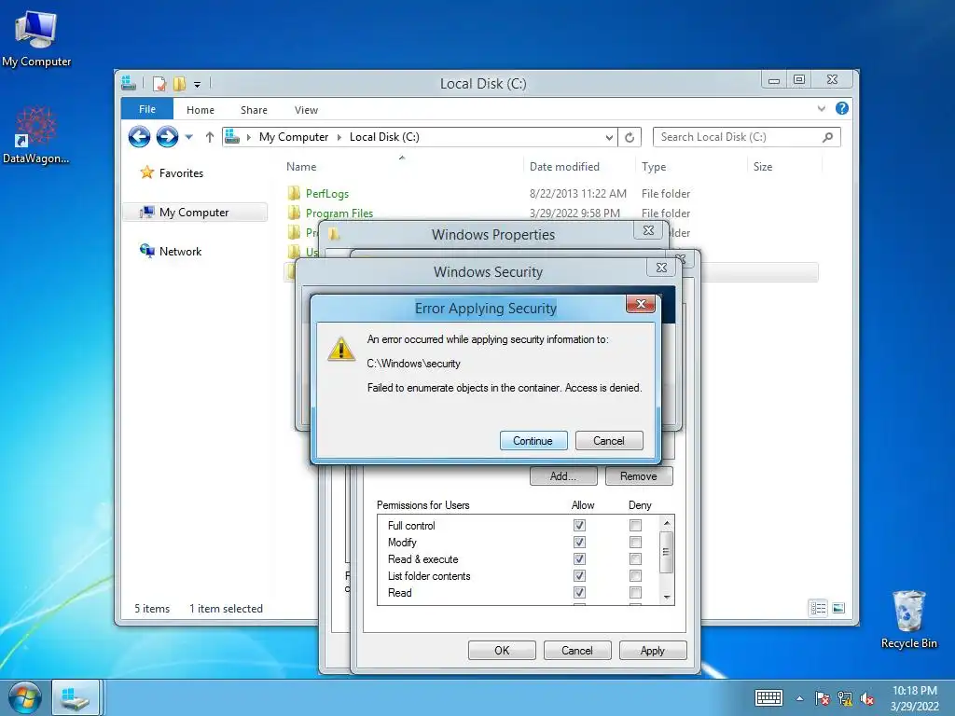Viewport: 955px width, 716px height.
Task: Toggle Deny checkbox for List folder contents
Action: (635, 575)
